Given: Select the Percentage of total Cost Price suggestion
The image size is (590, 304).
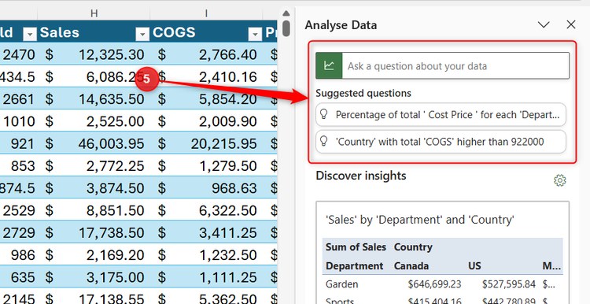Looking at the screenshot, I should (441, 114).
